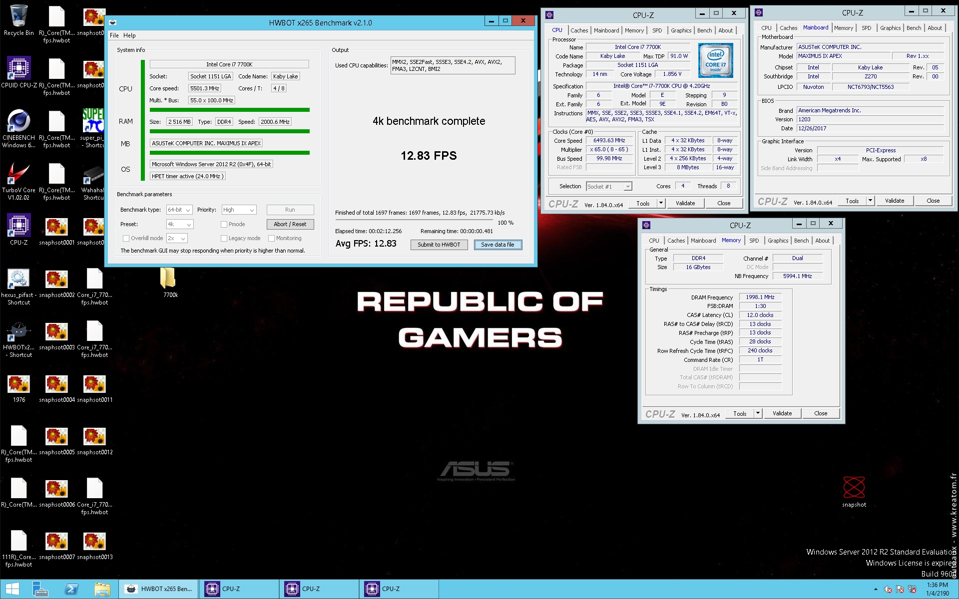The height and width of the screenshot is (599, 959).
Task: Launch TurboV Core V1.02.02 icon
Action: coord(19,181)
